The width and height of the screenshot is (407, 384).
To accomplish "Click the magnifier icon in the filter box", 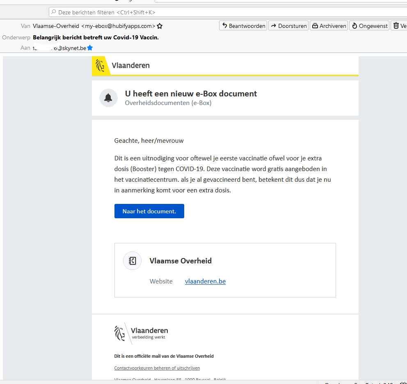I will [x=53, y=12].
